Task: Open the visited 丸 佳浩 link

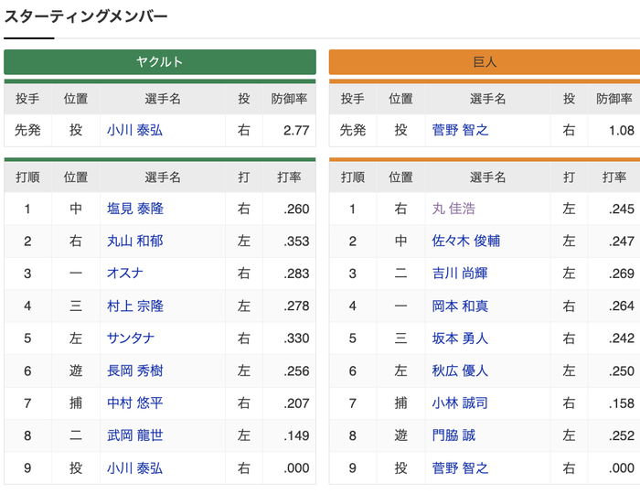Action: (453, 209)
